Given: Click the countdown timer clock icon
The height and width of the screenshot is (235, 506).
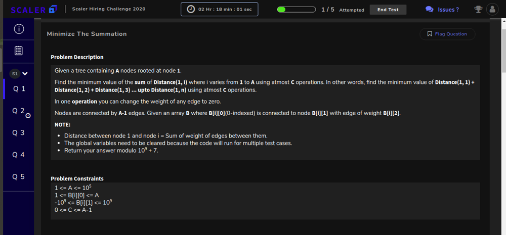Looking at the screenshot, I should [x=191, y=9].
